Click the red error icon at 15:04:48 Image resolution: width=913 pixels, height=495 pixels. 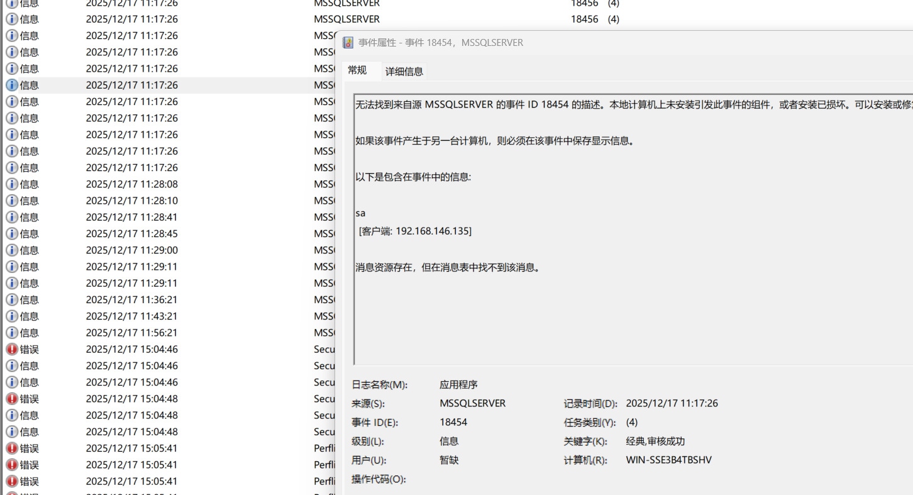(x=12, y=399)
